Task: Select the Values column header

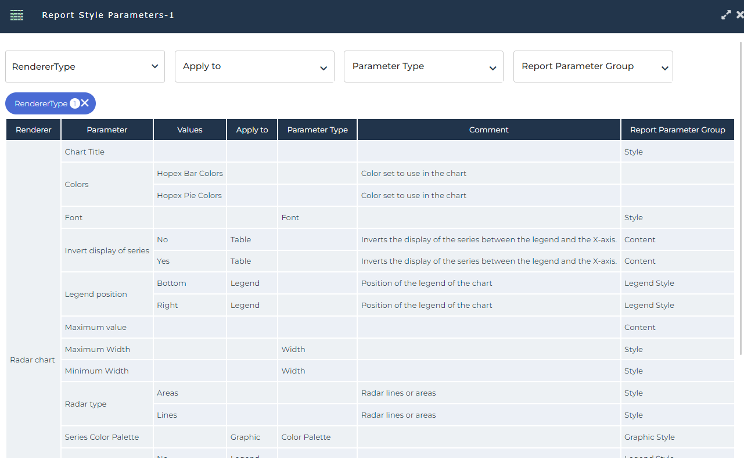Action: (x=190, y=130)
